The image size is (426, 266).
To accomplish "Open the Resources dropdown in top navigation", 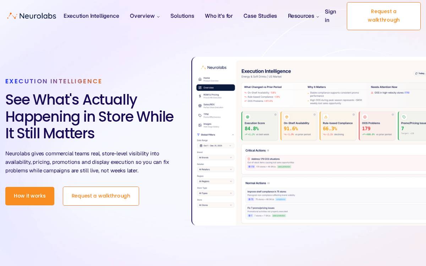I will [304, 16].
